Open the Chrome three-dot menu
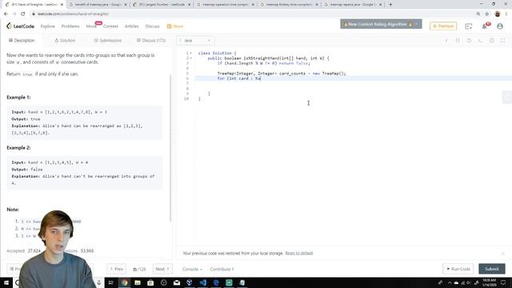Screen dimensions: 512x288 pos(506,14)
